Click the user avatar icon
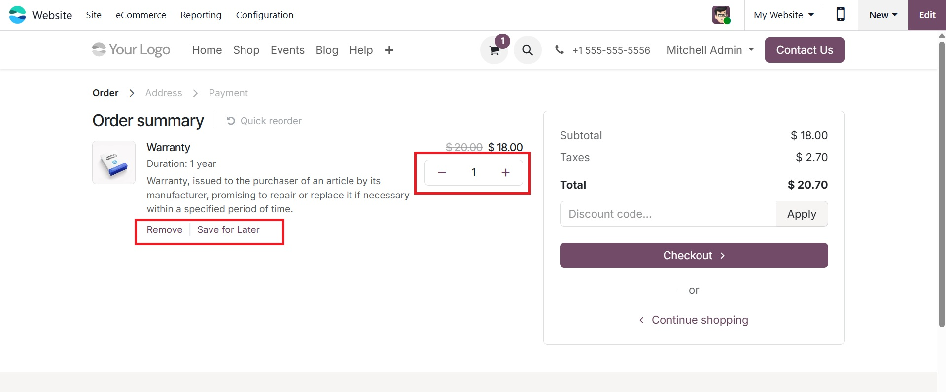946x392 pixels. point(721,15)
